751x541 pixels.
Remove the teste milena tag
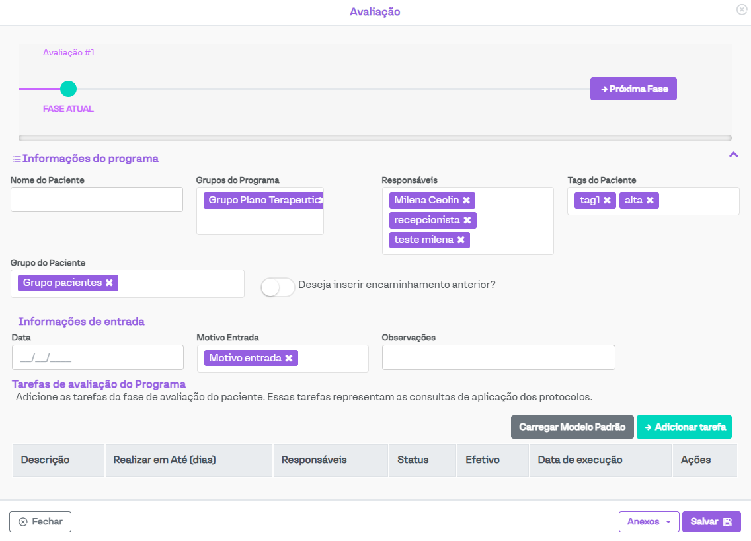click(461, 240)
